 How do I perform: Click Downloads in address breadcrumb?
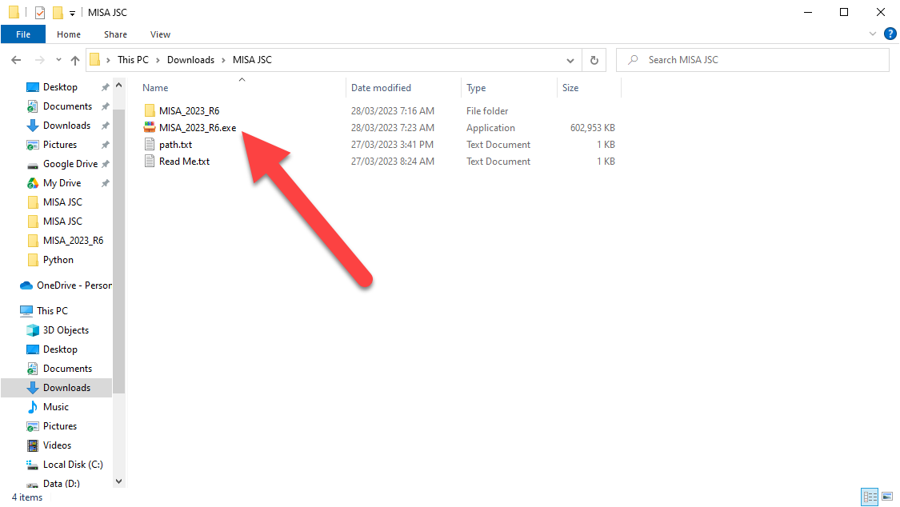(x=190, y=60)
